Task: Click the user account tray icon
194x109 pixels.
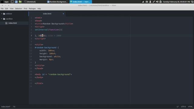Action: [x=150, y=2]
